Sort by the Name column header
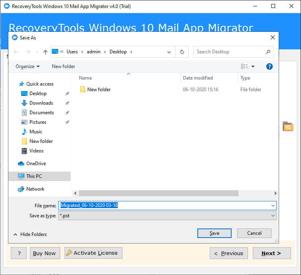Image resolution: width=301 pixels, height=275 pixels. tap(85, 78)
